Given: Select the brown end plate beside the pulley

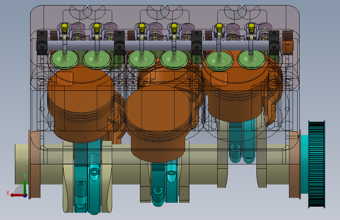Looking at the screenshot, I should pos(295,164).
